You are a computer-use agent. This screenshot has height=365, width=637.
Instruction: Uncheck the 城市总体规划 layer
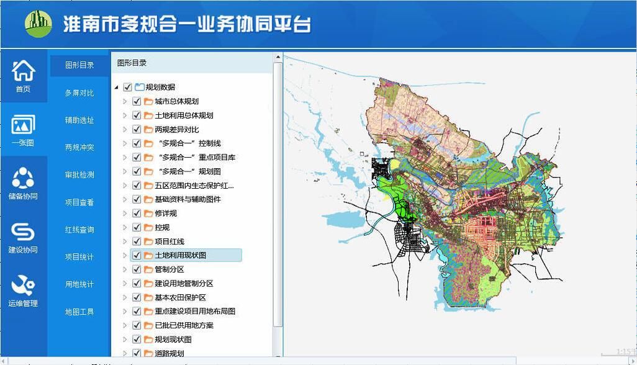click(136, 101)
